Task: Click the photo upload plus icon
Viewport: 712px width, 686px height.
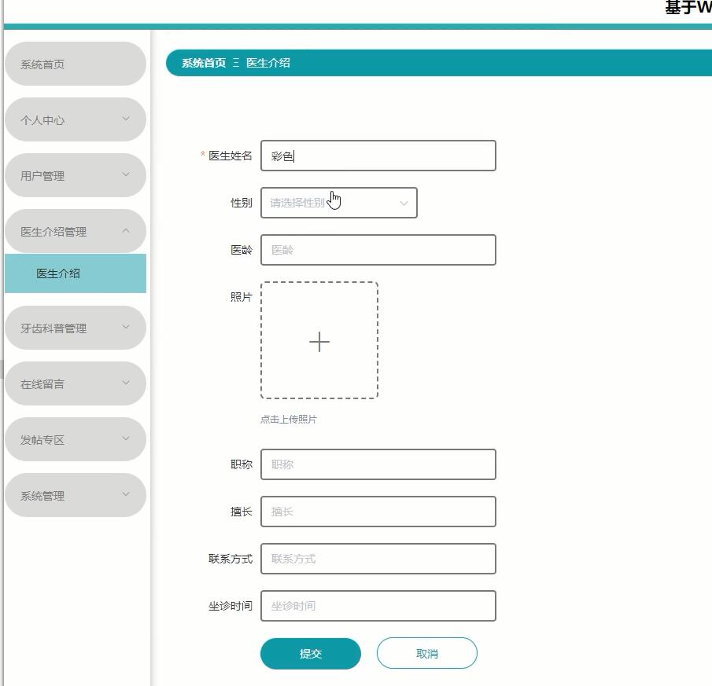Action: [x=319, y=342]
